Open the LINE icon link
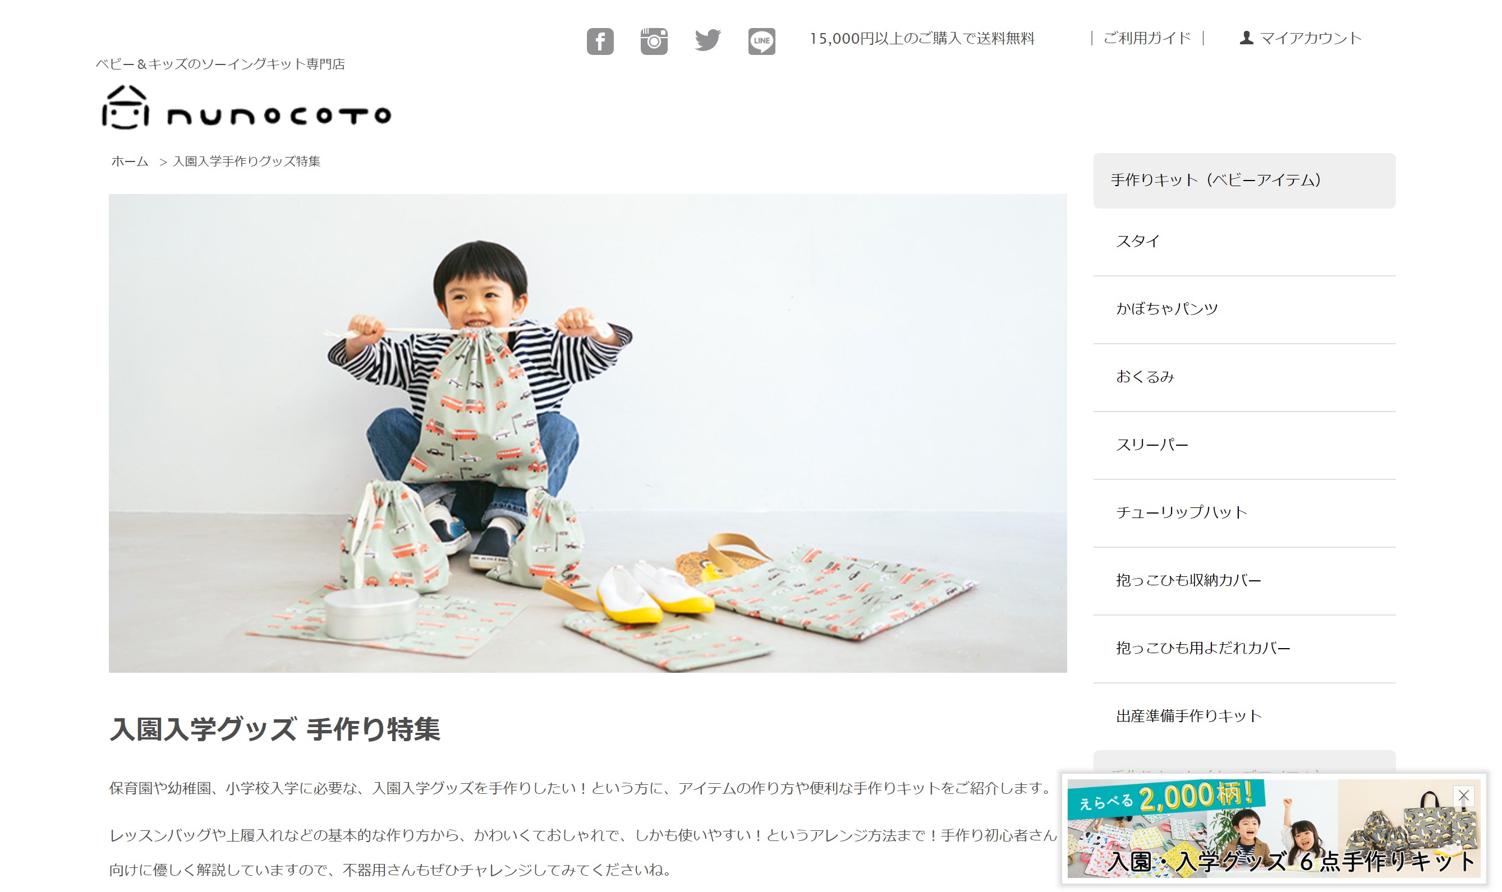The width and height of the screenshot is (1502, 892). (x=761, y=41)
